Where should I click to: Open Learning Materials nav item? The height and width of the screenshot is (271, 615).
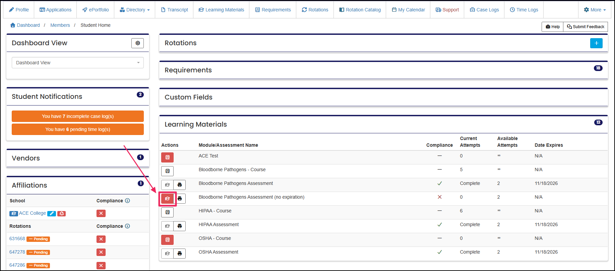(221, 10)
